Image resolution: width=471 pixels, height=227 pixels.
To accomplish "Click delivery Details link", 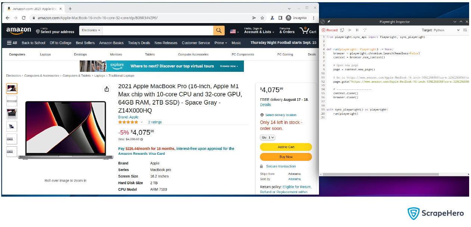I will pyautogui.click(x=265, y=105).
